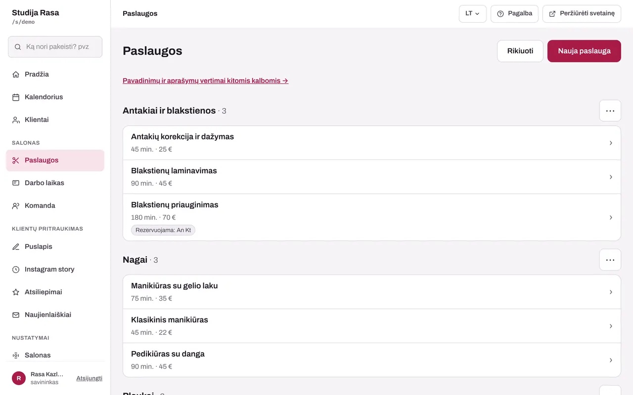Open the 'Blakstienų laminavimas' service title
633x395 pixels.
(174, 171)
